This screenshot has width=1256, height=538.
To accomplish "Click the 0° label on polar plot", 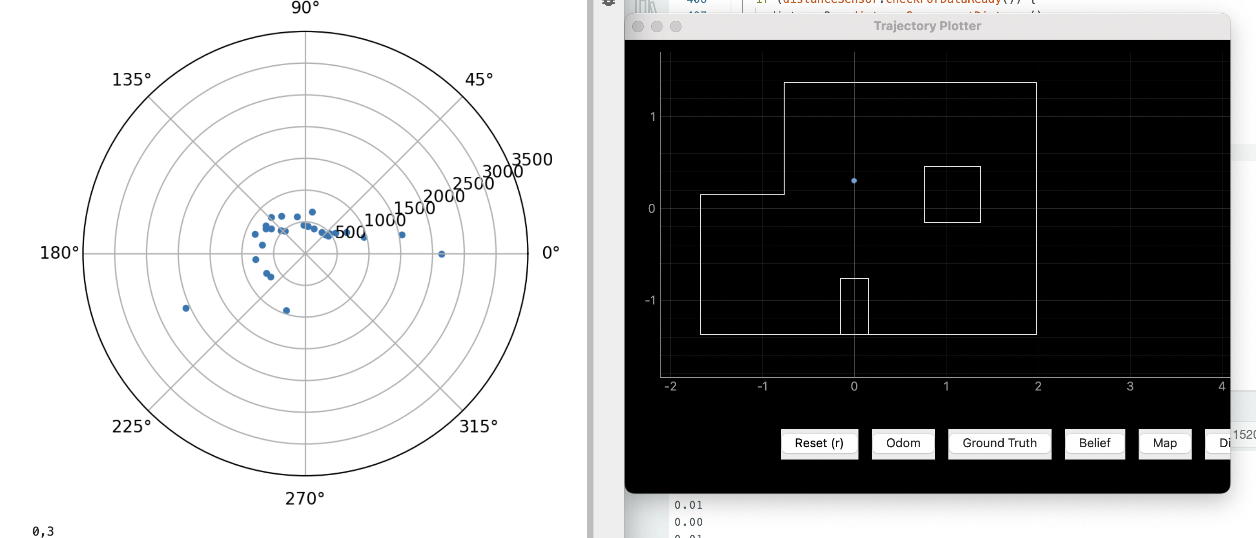I will (x=550, y=252).
